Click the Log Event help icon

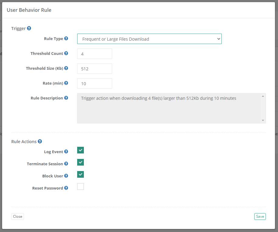[x=67, y=152]
